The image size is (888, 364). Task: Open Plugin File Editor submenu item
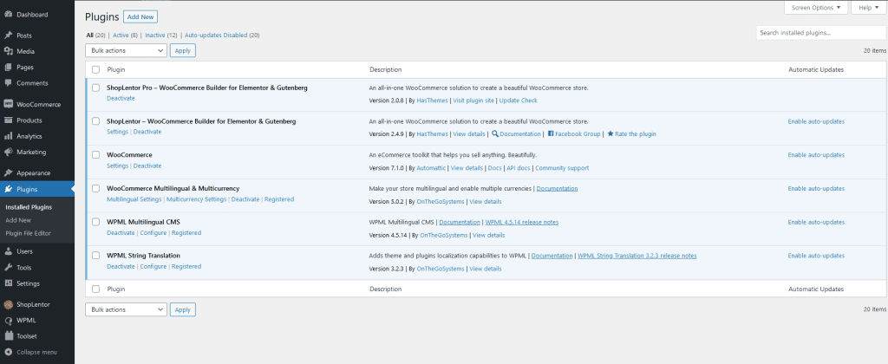[x=28, y=233]
